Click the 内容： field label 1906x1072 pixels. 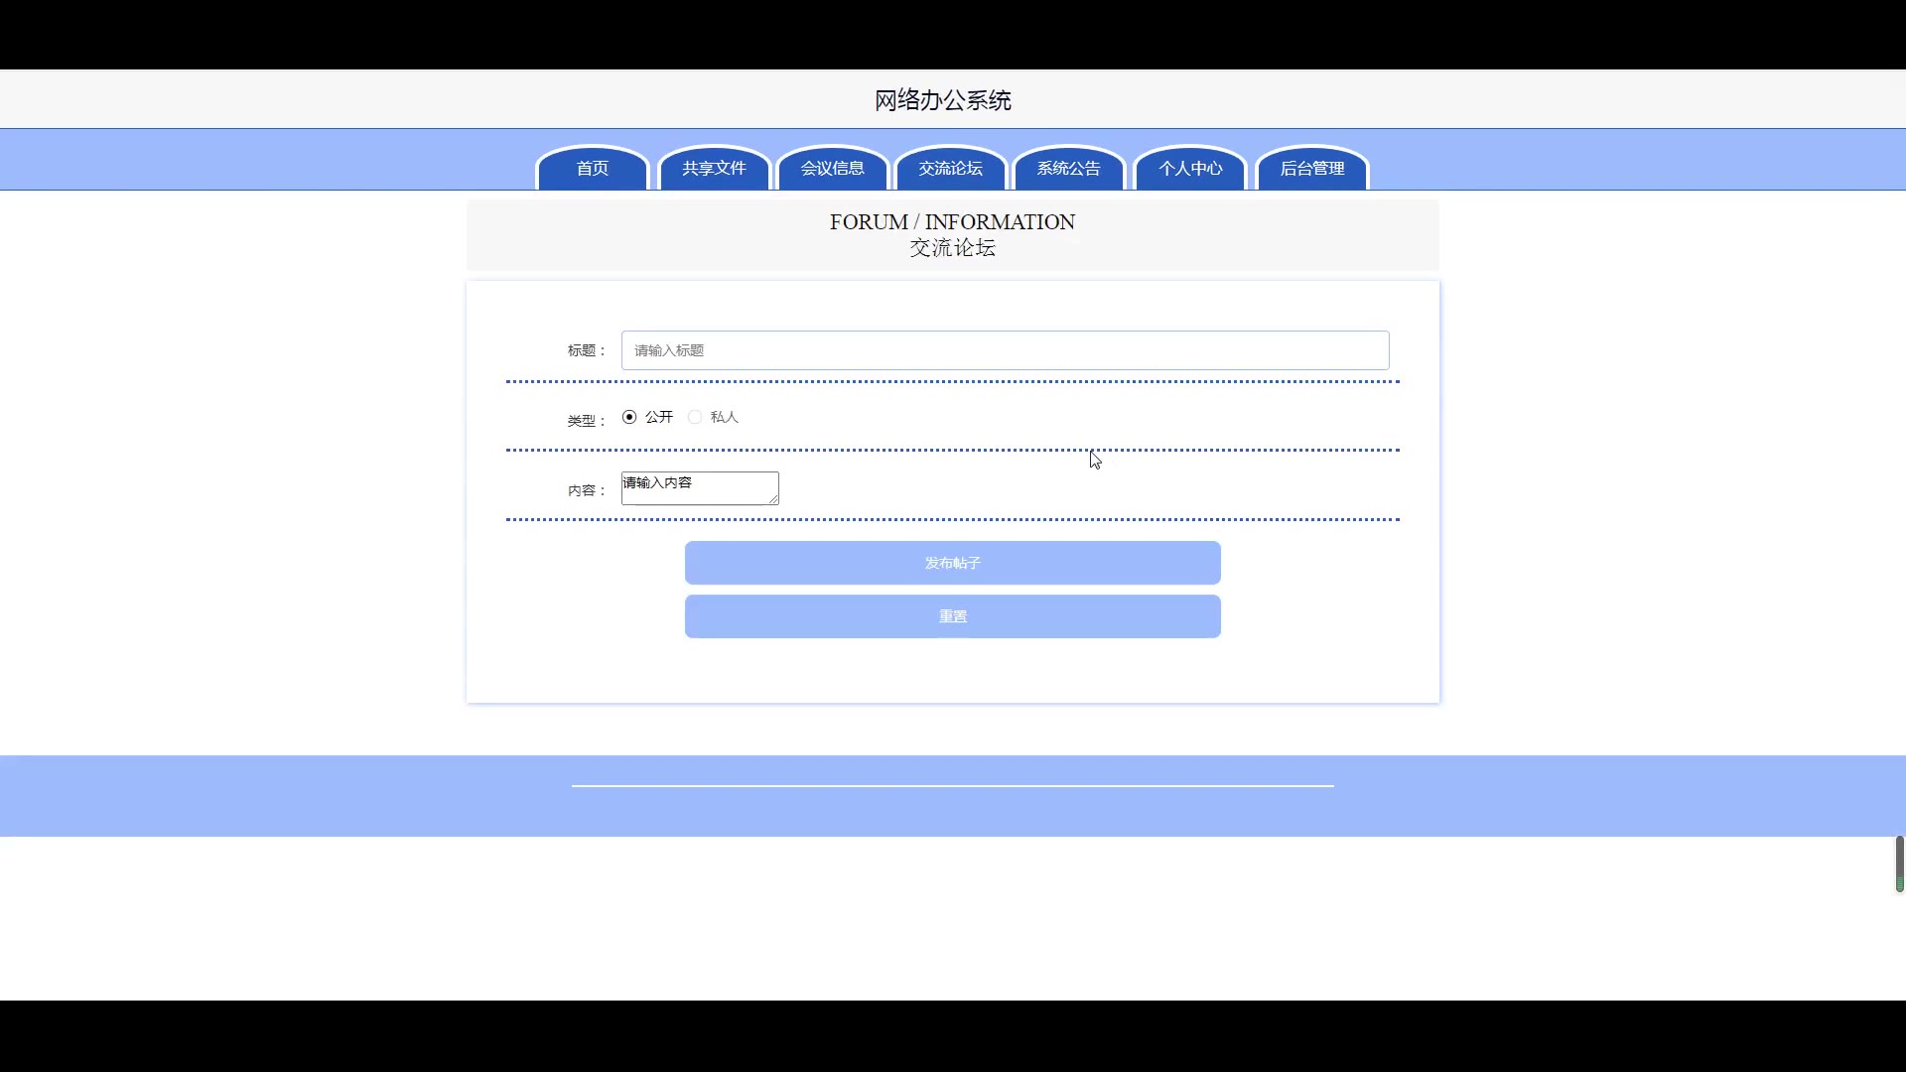pos(586,490)
